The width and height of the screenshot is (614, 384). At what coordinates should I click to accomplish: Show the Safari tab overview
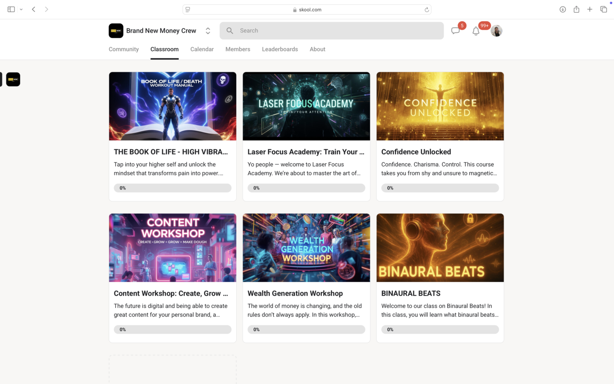click(603, 9)
